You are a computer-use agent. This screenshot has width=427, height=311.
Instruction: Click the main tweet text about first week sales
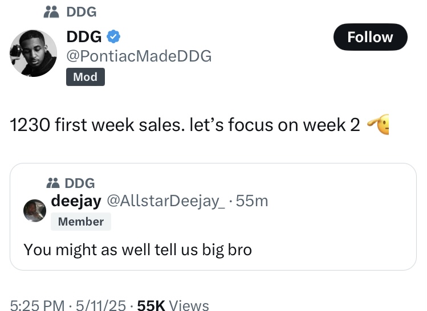[185, 125]
